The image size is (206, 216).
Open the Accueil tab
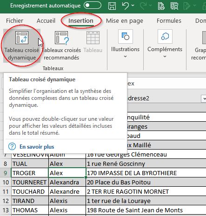point(46,21)
